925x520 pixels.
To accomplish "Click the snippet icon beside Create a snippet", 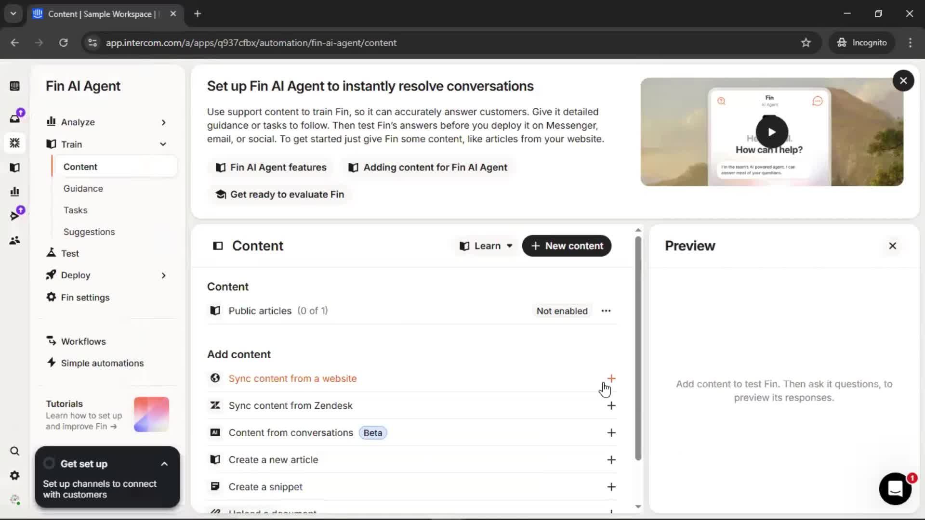I will click(215, 486).
